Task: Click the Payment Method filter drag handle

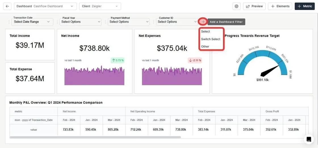Action: 105,22
